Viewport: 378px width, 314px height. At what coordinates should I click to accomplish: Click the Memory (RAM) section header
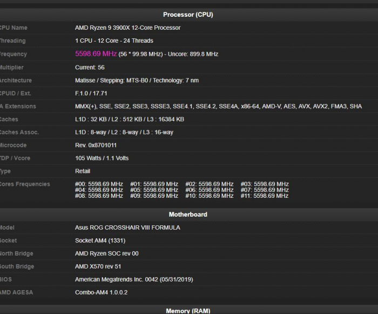click(188, 310)
